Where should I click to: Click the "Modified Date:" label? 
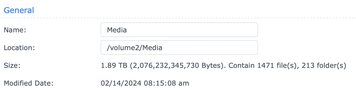(x=29, y=84)
